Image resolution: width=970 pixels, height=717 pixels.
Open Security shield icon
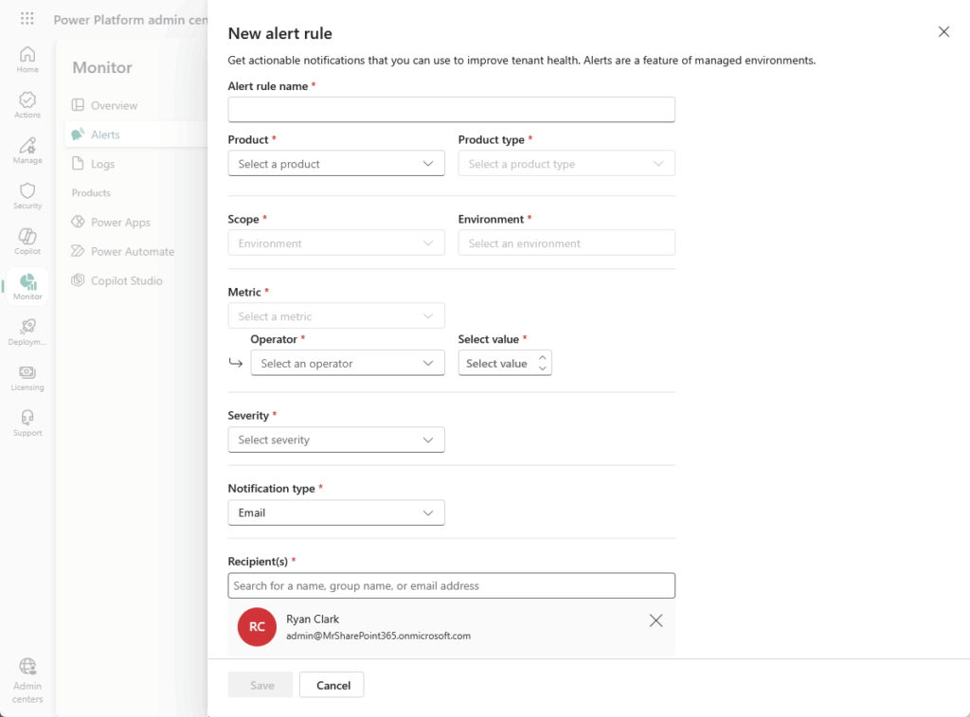[x=27, y=191]
